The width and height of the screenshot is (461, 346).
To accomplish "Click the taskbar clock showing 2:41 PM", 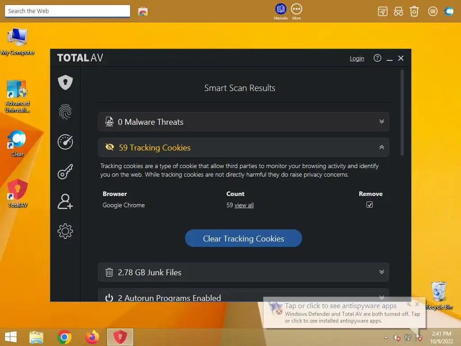I will (441, 337).
